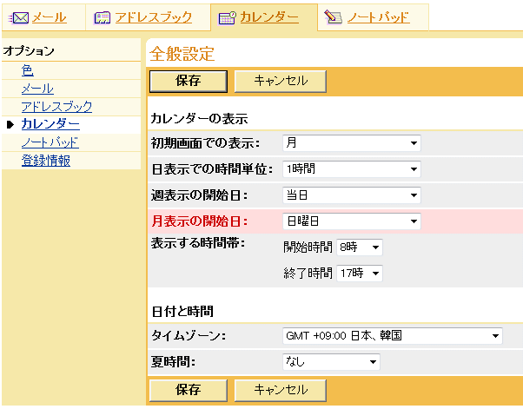Screen dimensions: 523x409
Task: Expand the 初期画面での表示 dropdown
Action: (351, 143)
